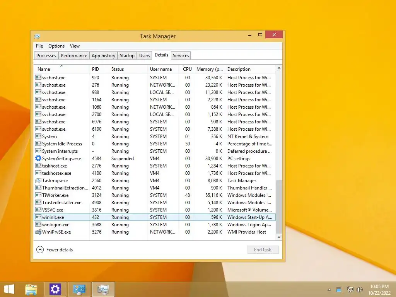
Task: Click the Task Manager window title text
Action: (x=158, y=36)
